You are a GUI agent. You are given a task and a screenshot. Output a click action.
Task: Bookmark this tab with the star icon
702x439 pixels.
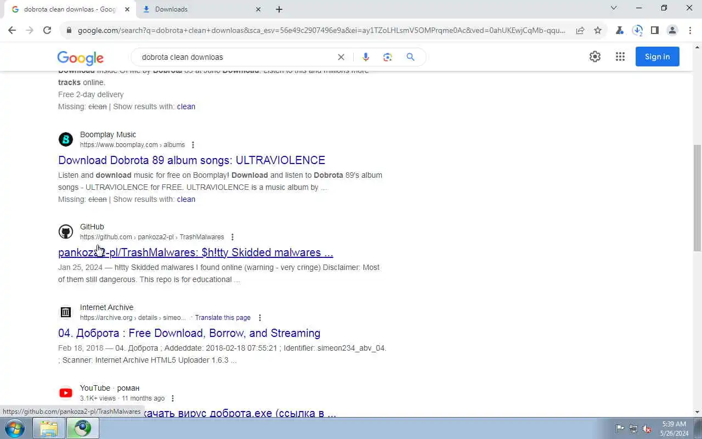[598, 31]
